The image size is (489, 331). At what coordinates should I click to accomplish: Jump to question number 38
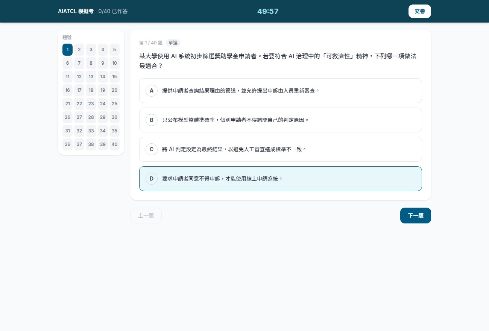click(91, 144)
